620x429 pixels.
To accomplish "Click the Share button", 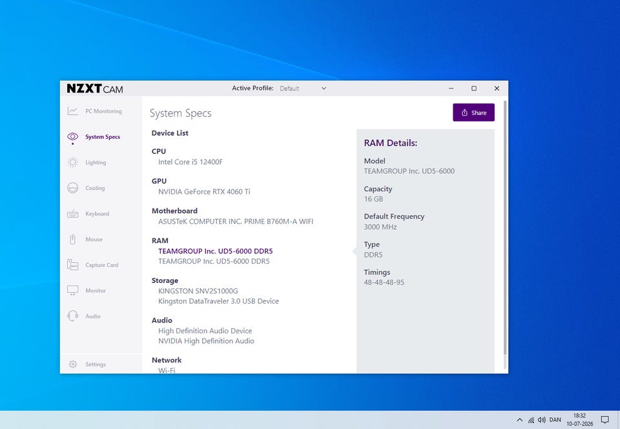I will (473, 112).
